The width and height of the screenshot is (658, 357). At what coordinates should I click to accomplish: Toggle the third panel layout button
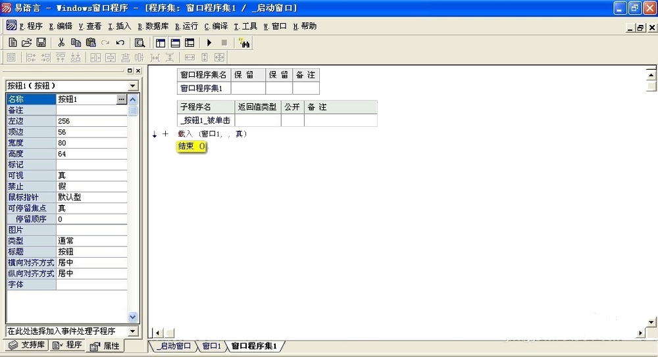point(190,43)
